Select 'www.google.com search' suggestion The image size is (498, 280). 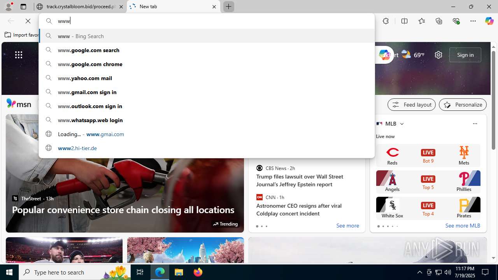pyautogui.click(x=207, y=50)
